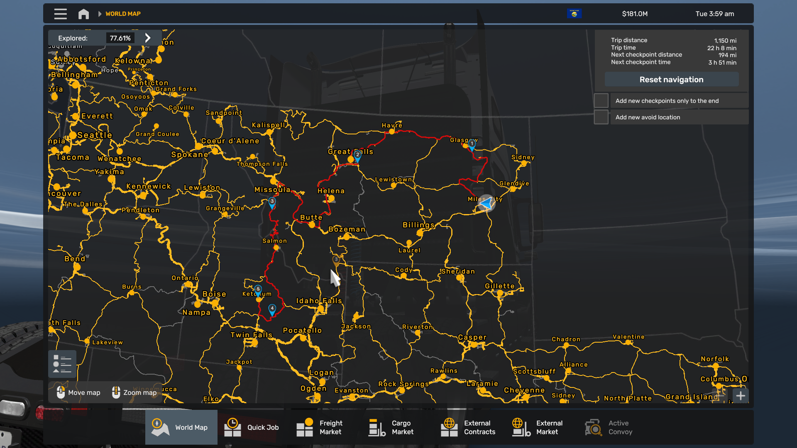Click the Havre city label
The width and height of the screenshot is (797, 448).
coord(392,125)
